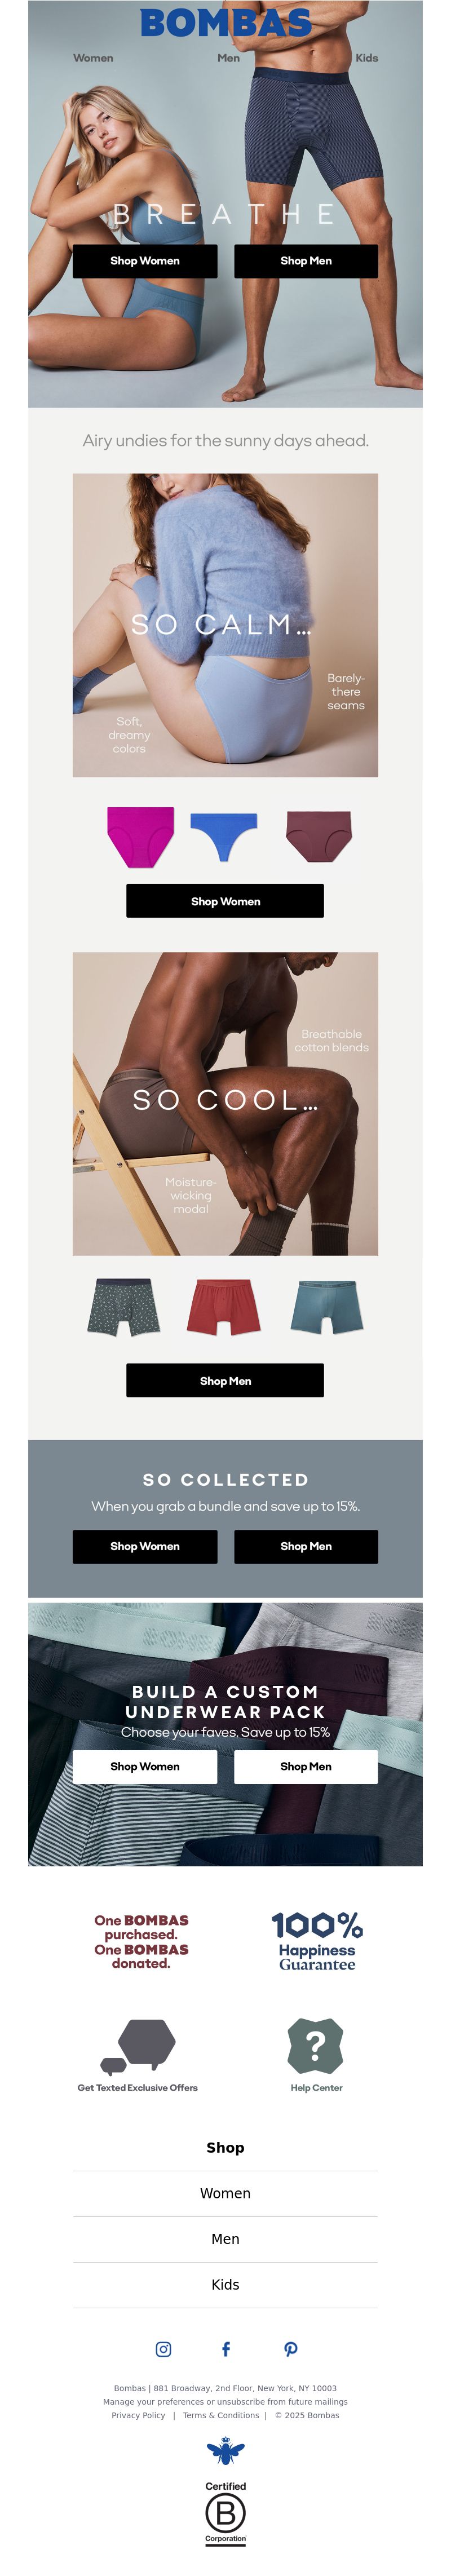
Task: Click Shop Men button under So Cool
Action: click(225, 1380)
